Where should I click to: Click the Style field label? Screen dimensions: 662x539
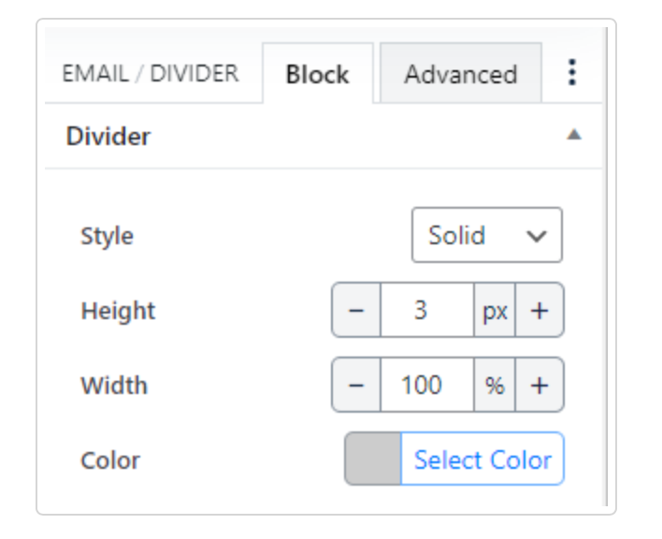click(x=107, y=236)
